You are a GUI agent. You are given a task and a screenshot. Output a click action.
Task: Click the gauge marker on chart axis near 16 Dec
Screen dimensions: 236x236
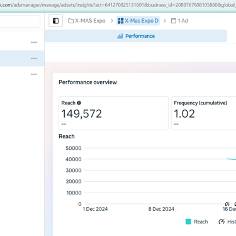coord(227,204)
